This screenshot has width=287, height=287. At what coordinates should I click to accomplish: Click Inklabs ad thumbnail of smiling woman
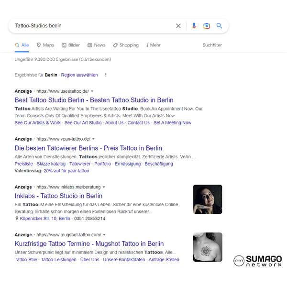tap(208, 199)
